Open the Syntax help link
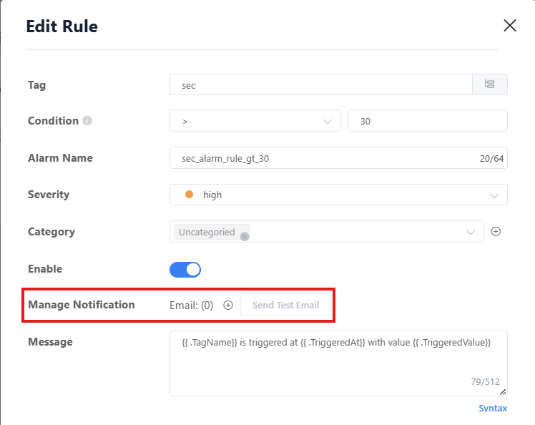This screenshot has width=535, height=425. tap(493, 408)
